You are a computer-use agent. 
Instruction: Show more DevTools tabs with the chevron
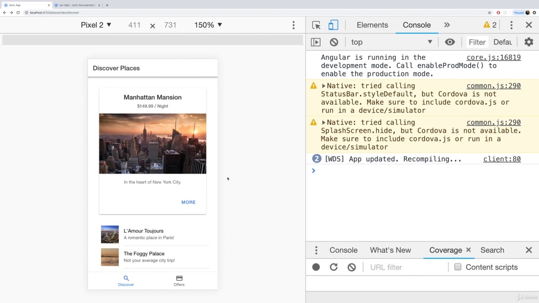(x=447, y=25)
